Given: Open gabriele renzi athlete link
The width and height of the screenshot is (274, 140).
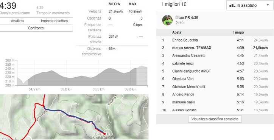Looking at the screenshot, I should [x=183, y=63].
